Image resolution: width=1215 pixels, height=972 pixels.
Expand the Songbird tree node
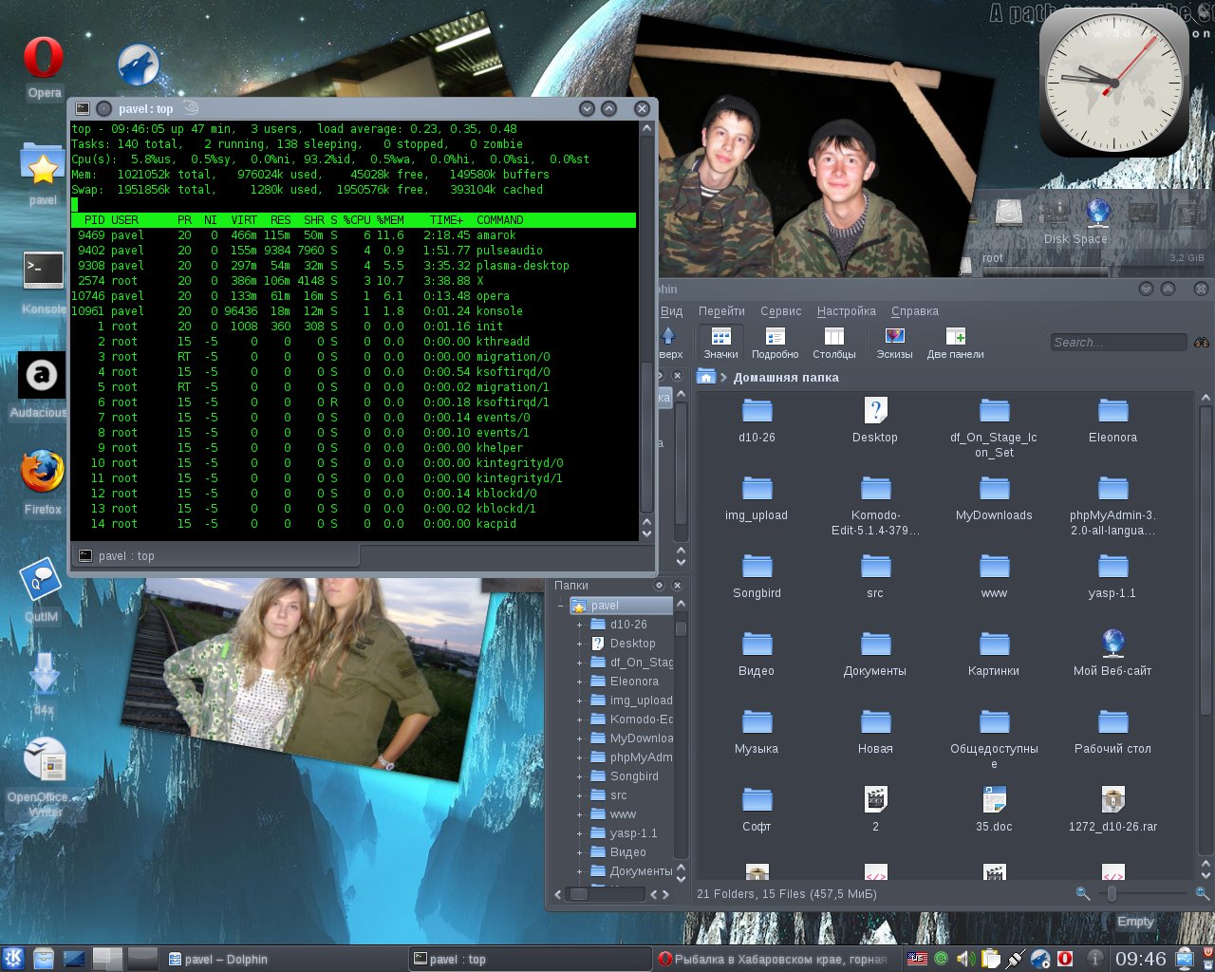click(579, 776)
